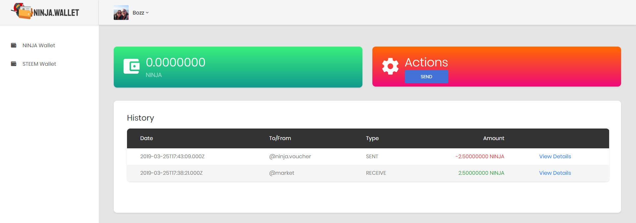
Task: Open the STEEM Wallet menu item
Action: (x=39, y=64)
